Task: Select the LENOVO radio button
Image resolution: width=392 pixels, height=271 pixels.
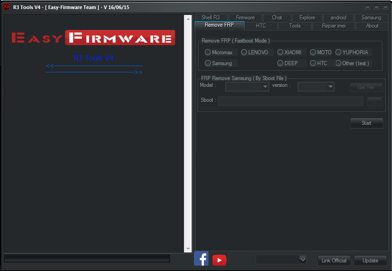Action: (244, 52)
